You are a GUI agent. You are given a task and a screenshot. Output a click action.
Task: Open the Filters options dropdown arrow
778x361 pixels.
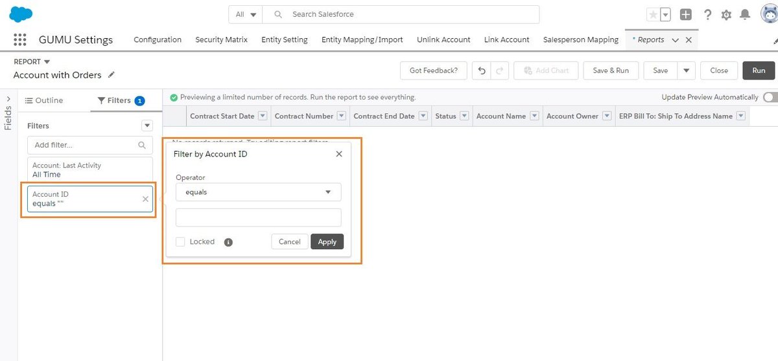[x=147, y=126]
